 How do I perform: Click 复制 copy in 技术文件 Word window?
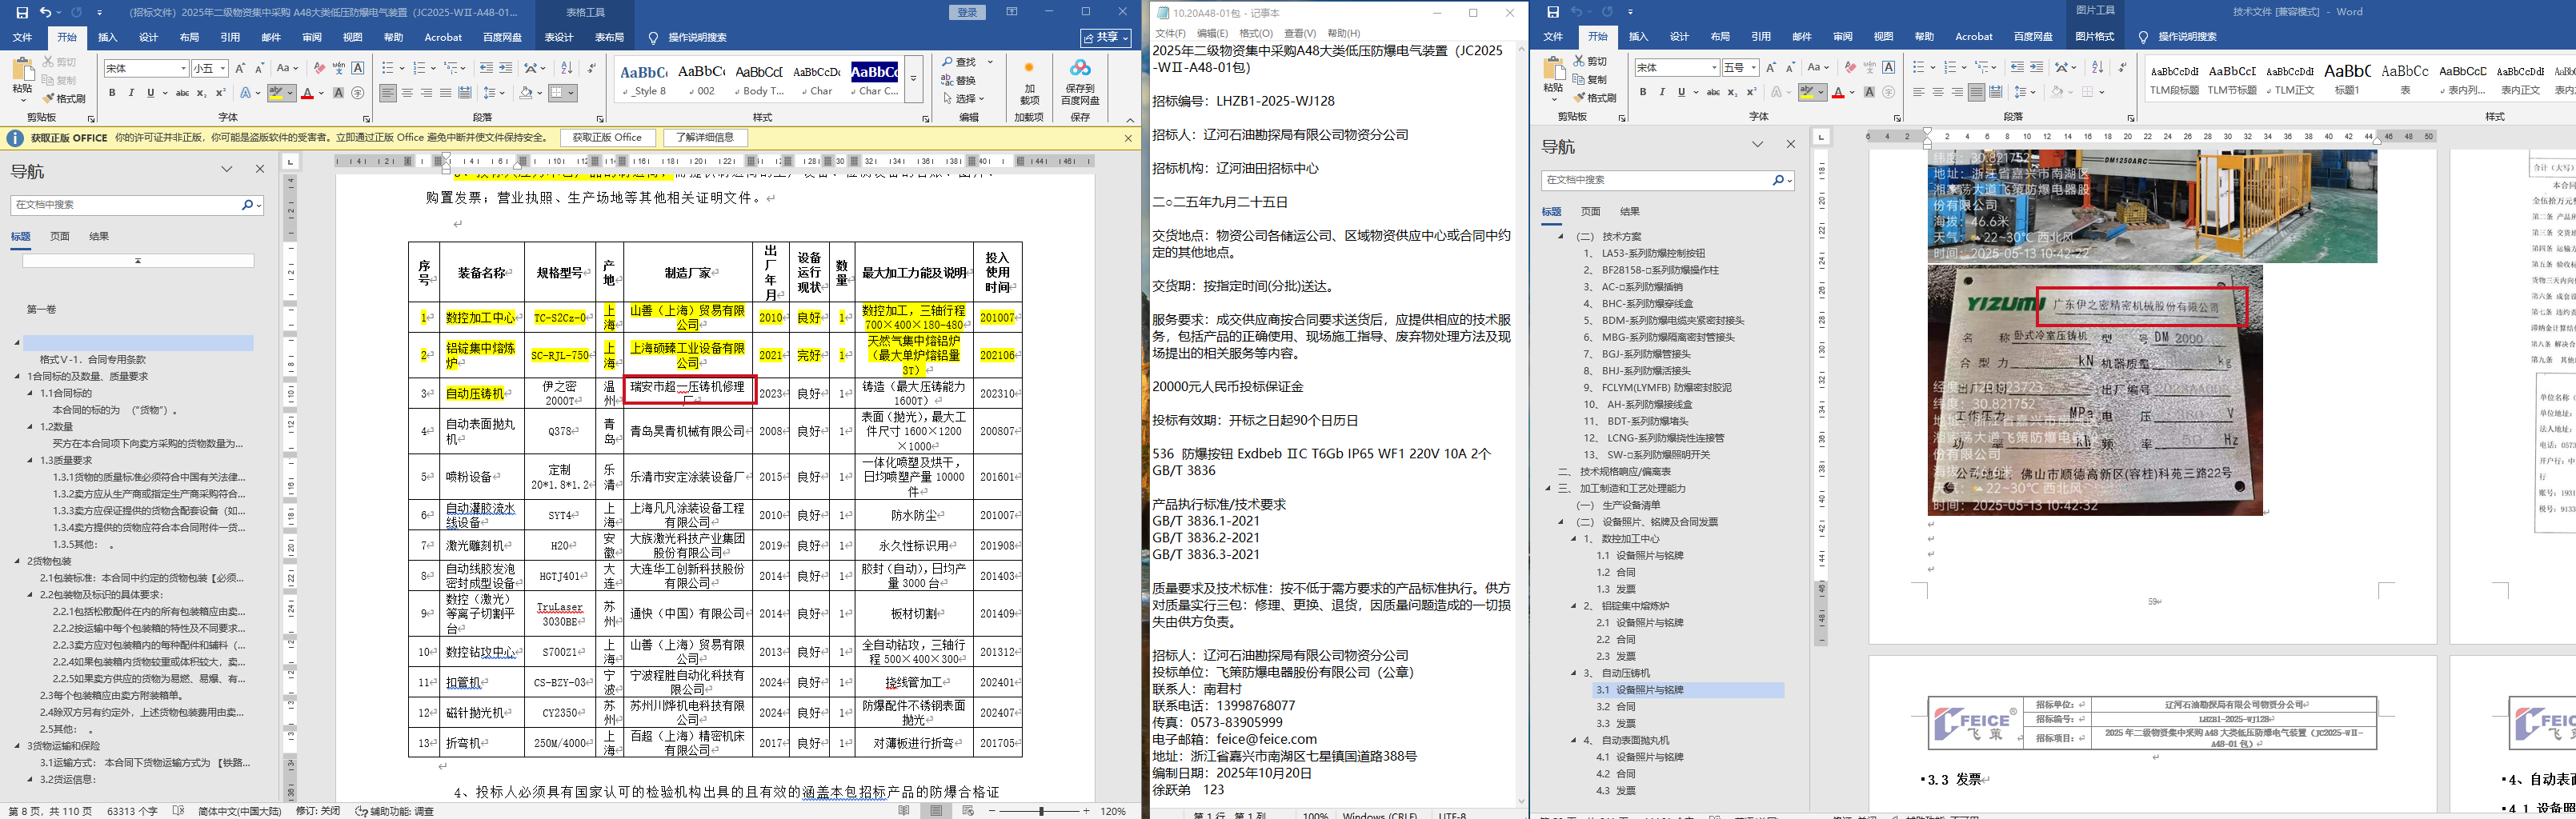[1591, 79]
